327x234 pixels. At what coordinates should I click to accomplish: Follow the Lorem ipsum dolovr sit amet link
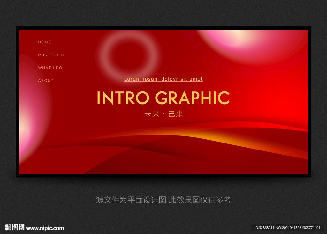click(163, 79)
